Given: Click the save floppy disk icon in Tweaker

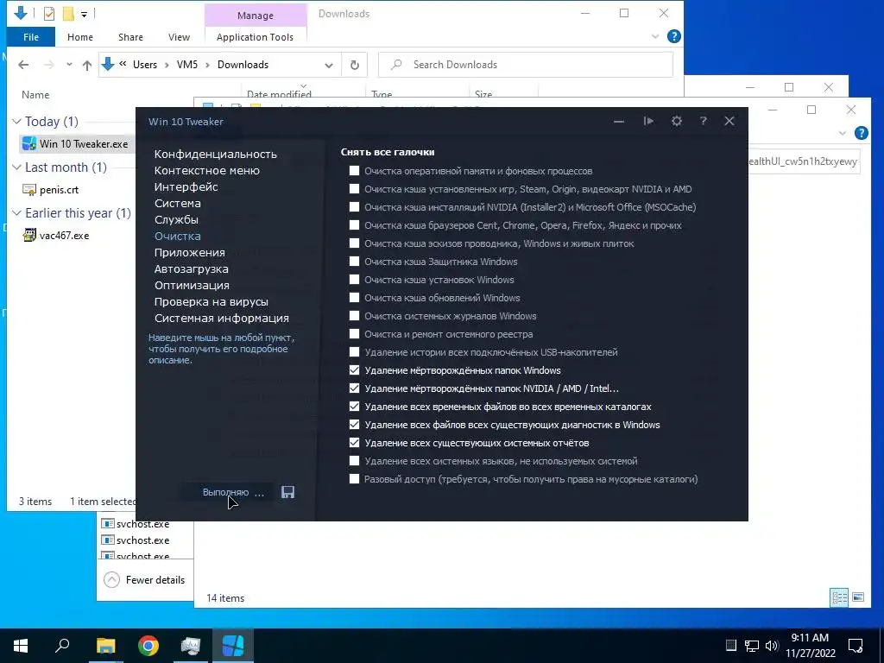Looking at the screenshot, I should tap(288, 492).
